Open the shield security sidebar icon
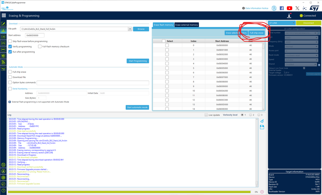The height and width of the screenshot is (195, 322). (3, 56)
